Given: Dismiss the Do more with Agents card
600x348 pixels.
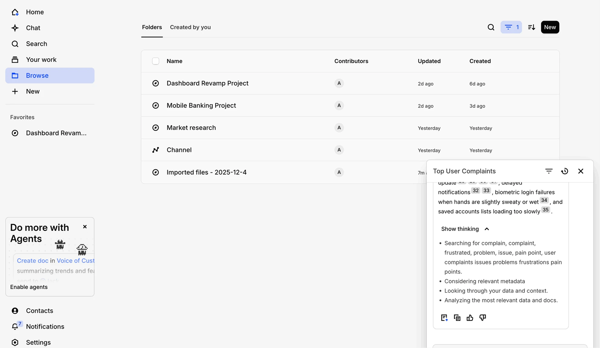Looking at the screenshot, I should click(x=85, y=227).
